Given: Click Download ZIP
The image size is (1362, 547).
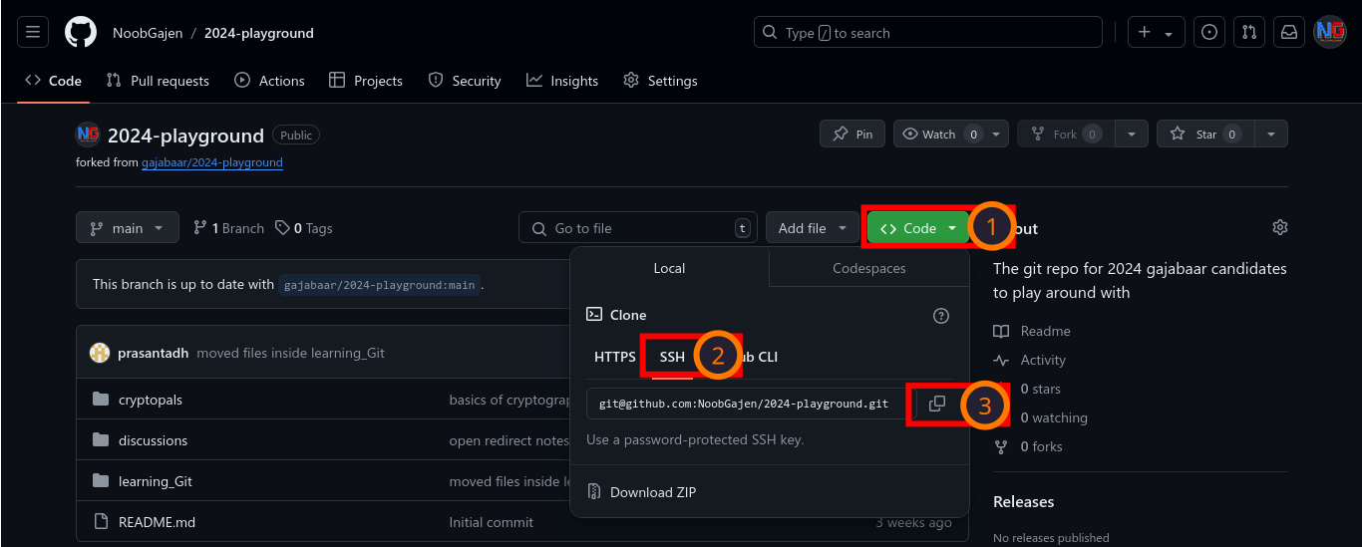Looking at the screenshot, I should [x=653, y=492].
